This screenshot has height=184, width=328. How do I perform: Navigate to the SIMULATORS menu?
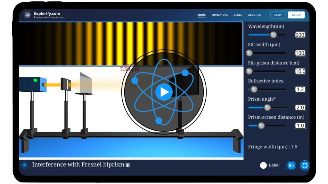tap(219, 15)
